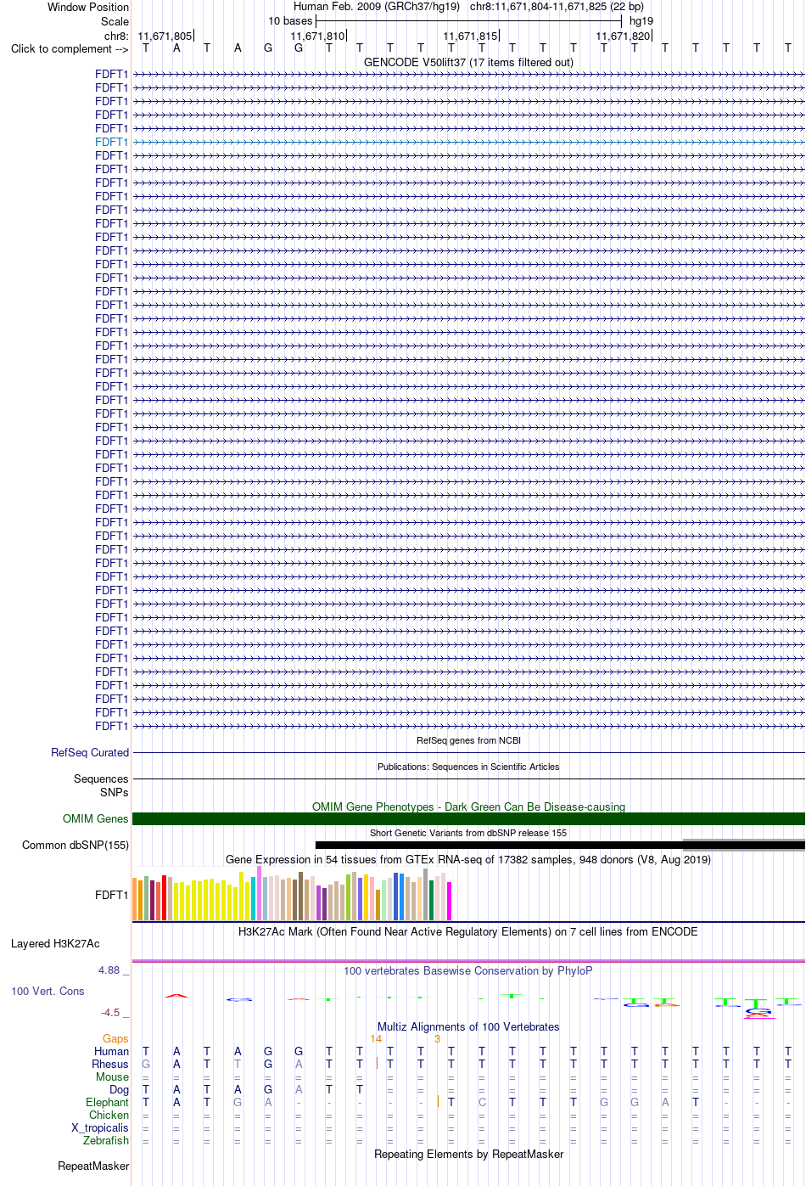The image size is (806, 1186).
Task: Click the magenta bar in GTEx expression chart
Action: (450, 901)
